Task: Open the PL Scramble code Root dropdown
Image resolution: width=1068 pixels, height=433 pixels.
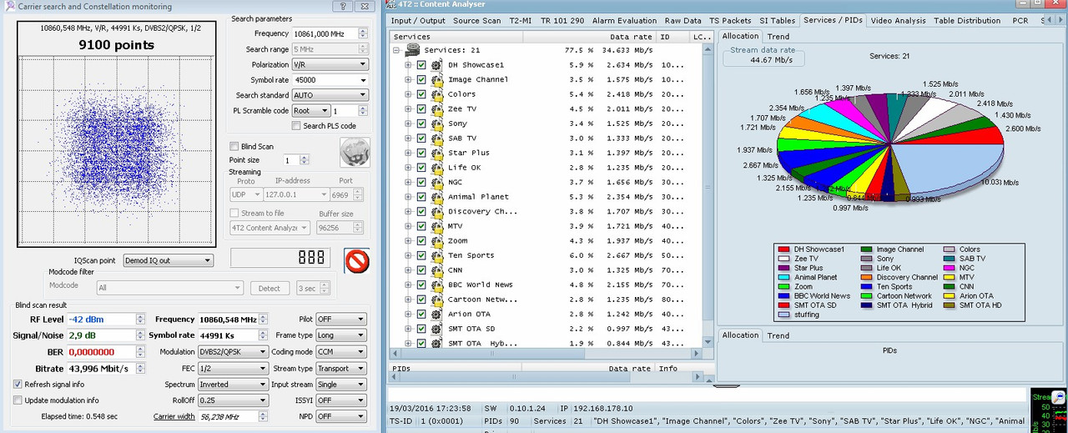Action: [x=311, y=111]
